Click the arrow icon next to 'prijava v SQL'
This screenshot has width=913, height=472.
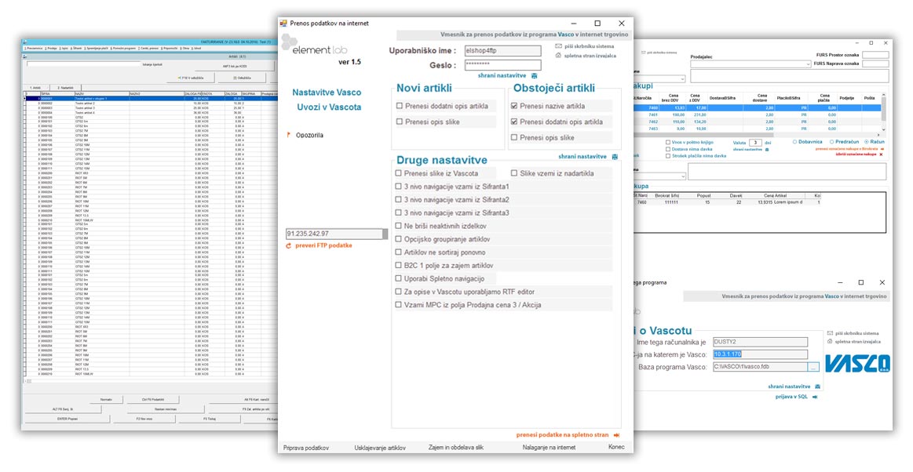815,397
